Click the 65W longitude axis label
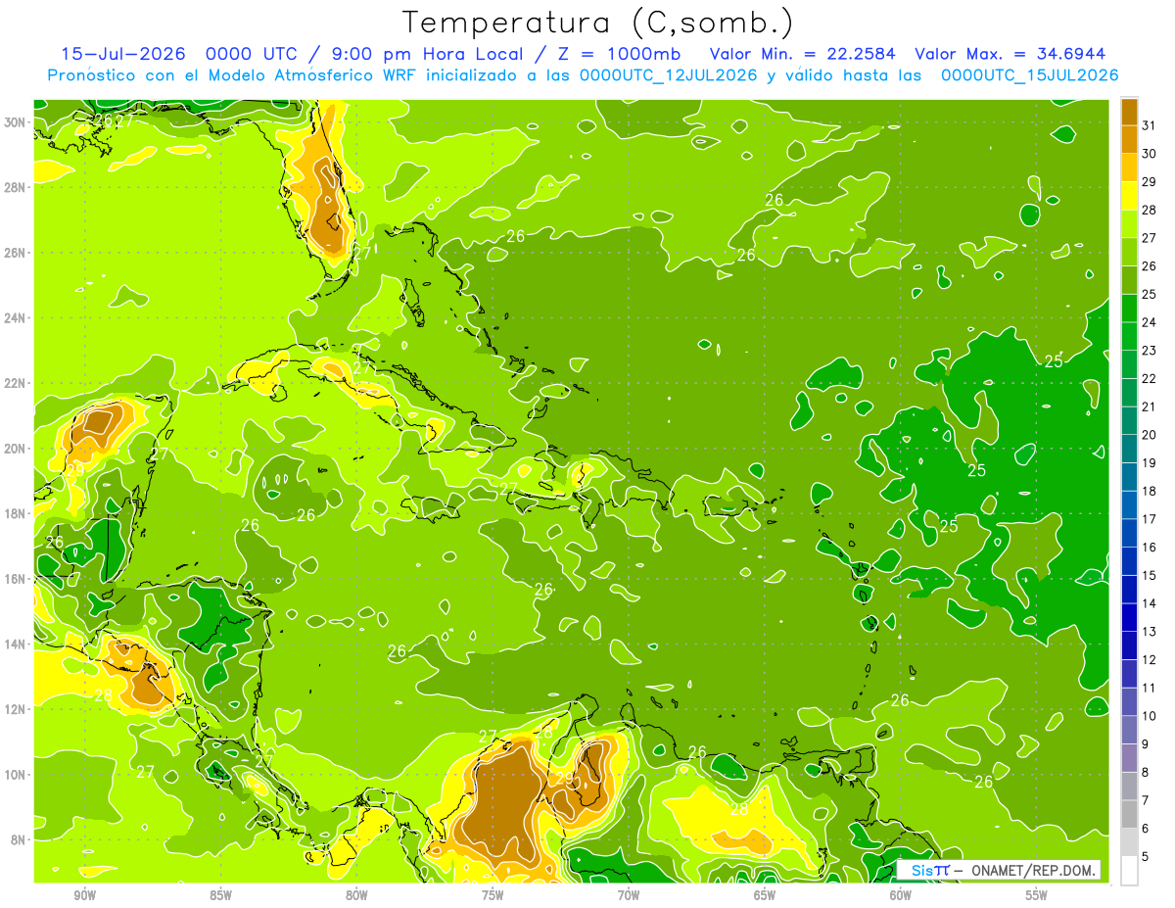This screenshot has height=908, width=1175. click(765, 894)
